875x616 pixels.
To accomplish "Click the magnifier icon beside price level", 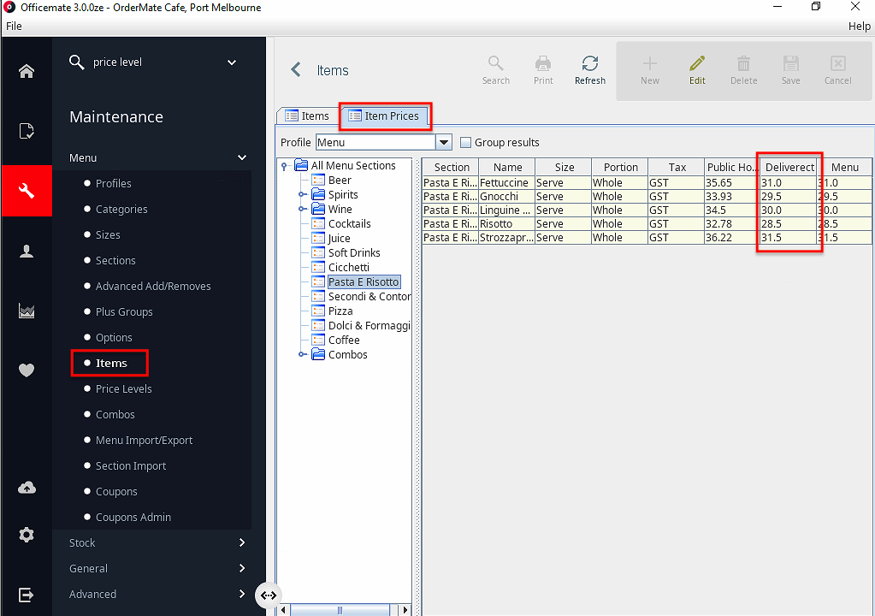I will point(76,62).
